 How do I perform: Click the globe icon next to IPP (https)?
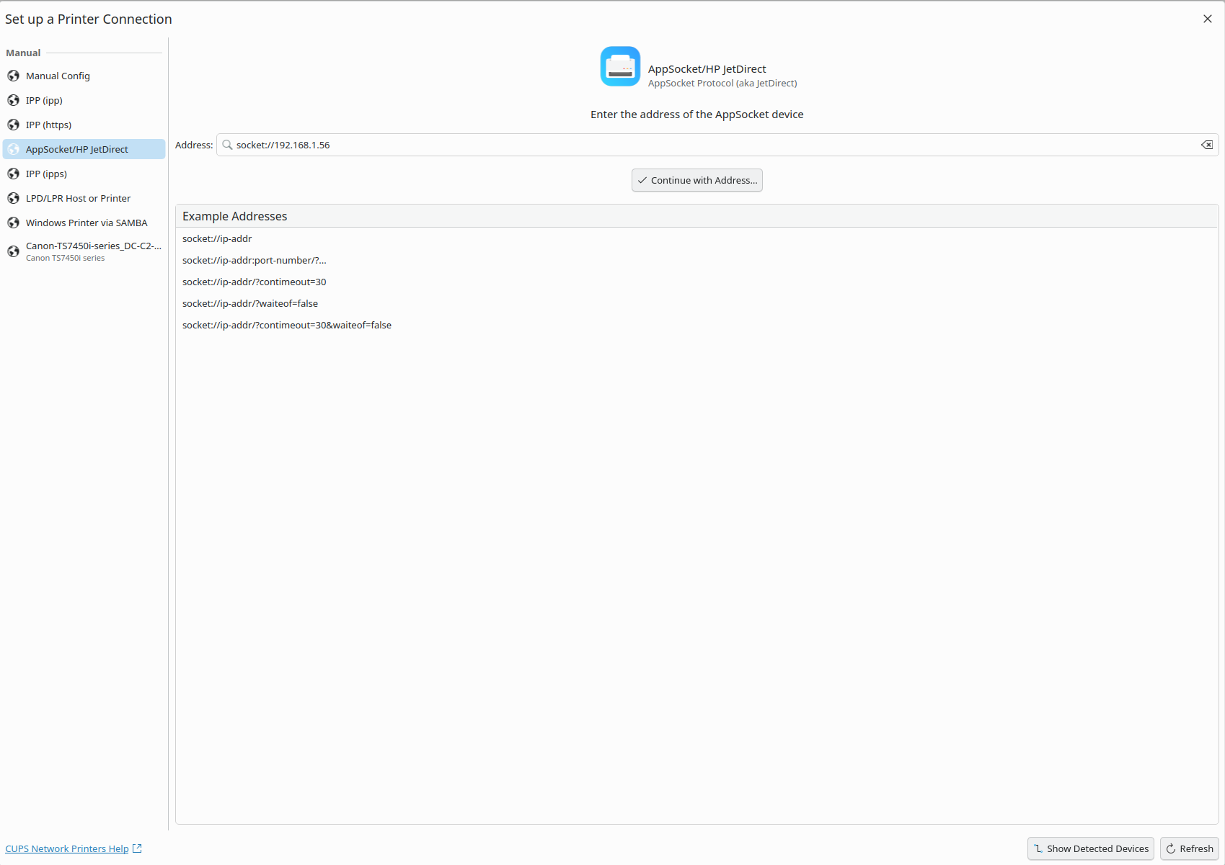[x=13, y=125]
